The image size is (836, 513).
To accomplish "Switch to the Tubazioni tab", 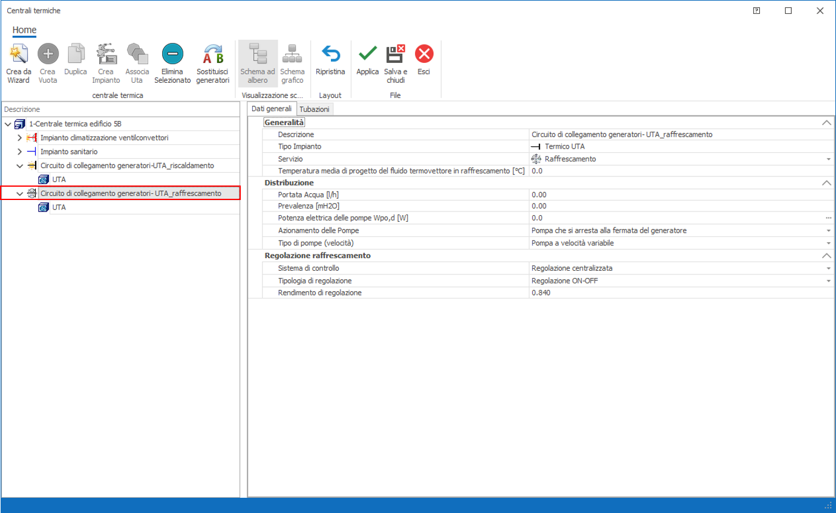I will tap(315, 109).
